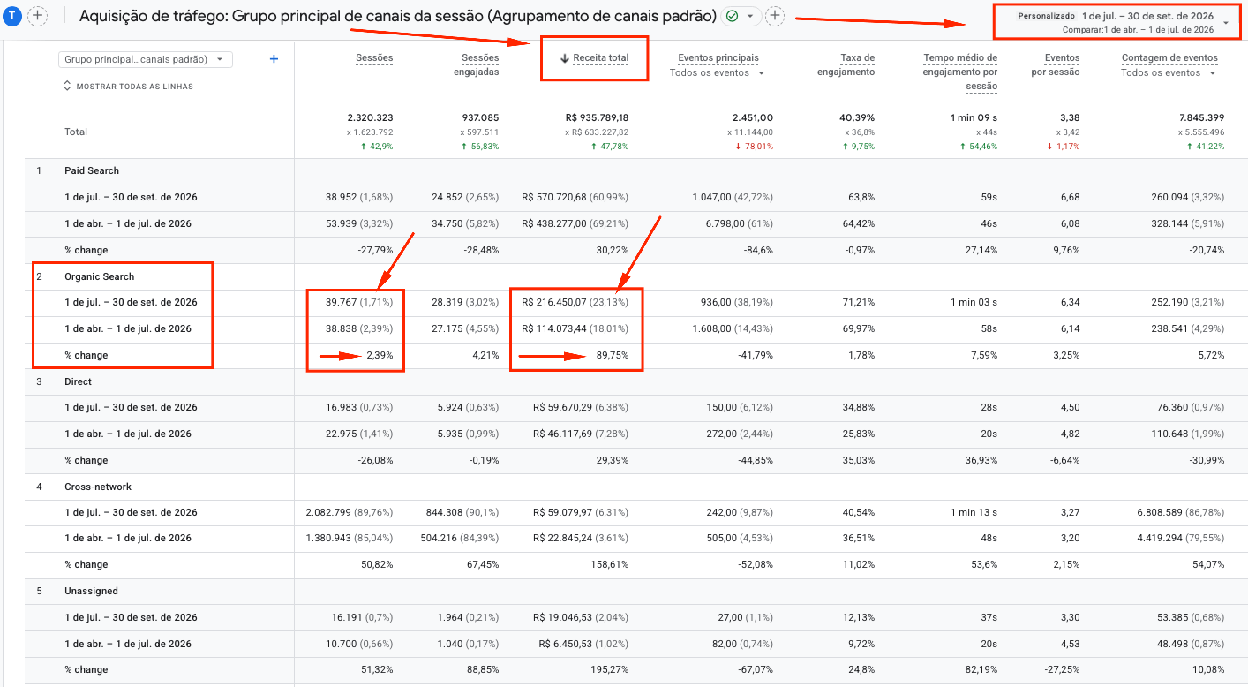Select the Paid Search channel row label
The image size is (1248, 687).
click(x=92, y=170)
